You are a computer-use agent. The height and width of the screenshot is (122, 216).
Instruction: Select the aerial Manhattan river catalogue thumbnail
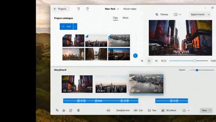click(119, 41)
